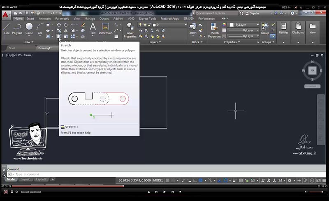Click the Stretch tool icon
This screenshot has height=201, width=329.
[x=59, y=36]
